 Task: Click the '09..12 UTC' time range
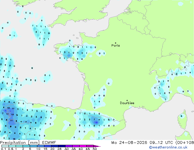(x=161, y=143)
